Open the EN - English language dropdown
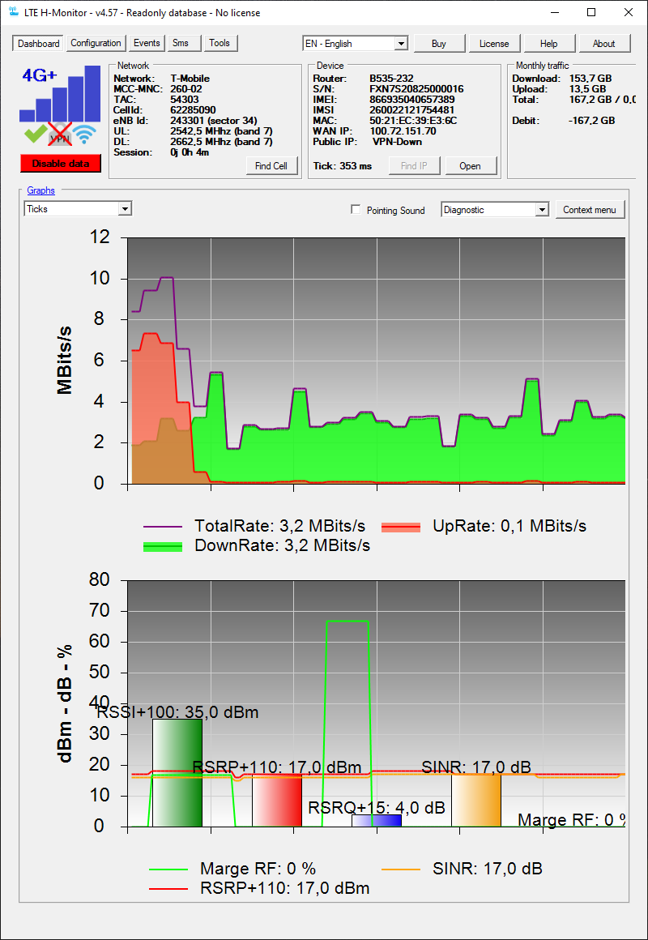The image size is (648, 940). click(x=356, y=43)
